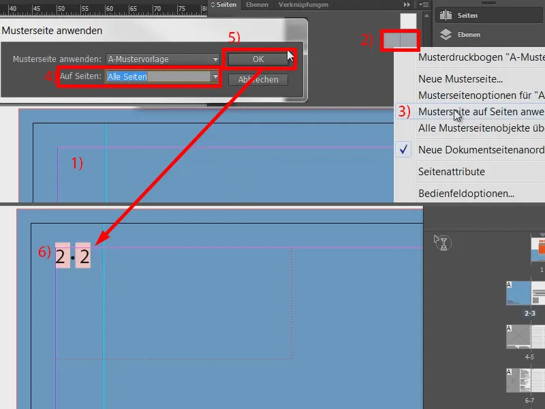The image size is (545, 409).
Task: Click the spread label 6-7
Action: [x=530, y=401]
